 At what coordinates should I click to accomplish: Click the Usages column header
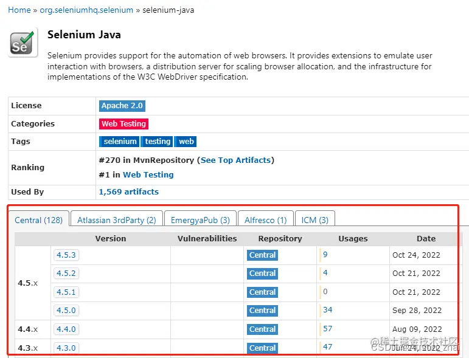tap(353, 238)
